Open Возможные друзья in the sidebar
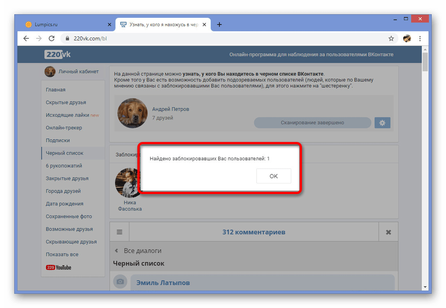 click(x=70, y=229)
